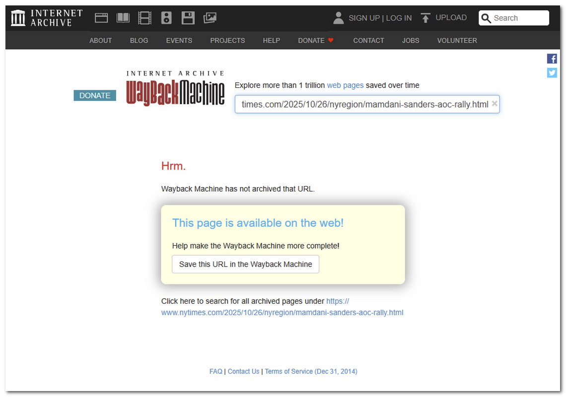Open the DONATE menu item
This screenshot has width=566, height=397.
pyautogui.click(x=311, y=40)
